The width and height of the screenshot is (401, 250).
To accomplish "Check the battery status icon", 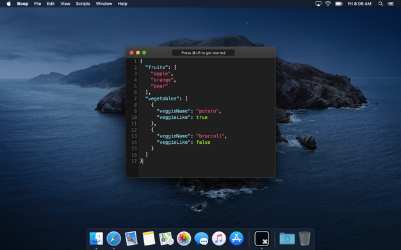I will pyautogui.click(x=339, y=4).
